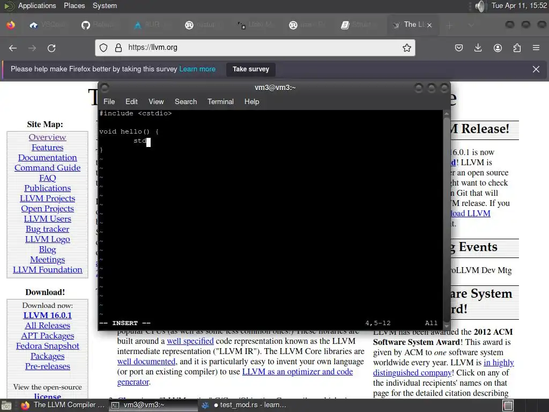Open the Pre-releases link
This screenshot has height=412, width=549.
coord(47,366)
